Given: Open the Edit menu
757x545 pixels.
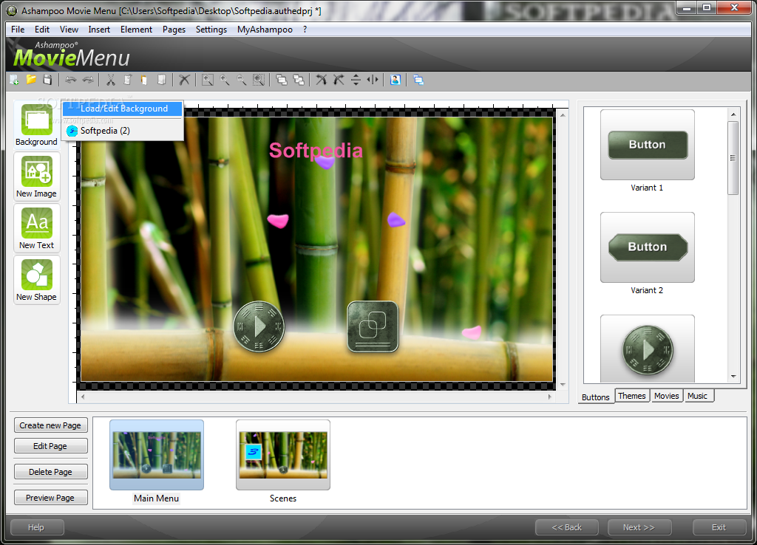Looking at the screenshot, I should pos(42,30).
